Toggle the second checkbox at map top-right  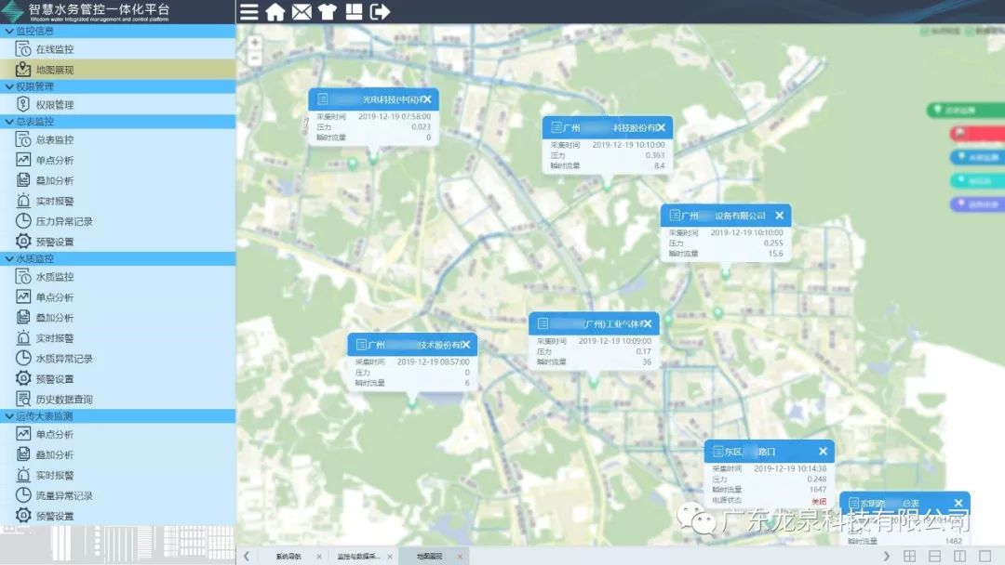(970, 32)
